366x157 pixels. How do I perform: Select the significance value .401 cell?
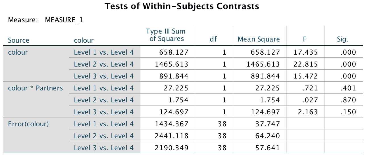point(348,88)
